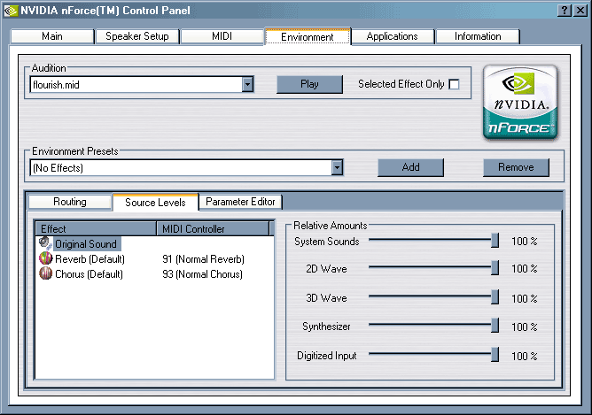Open the Speaker Setup tab
The height and width of the screenshot is (415, 592).
137,36
